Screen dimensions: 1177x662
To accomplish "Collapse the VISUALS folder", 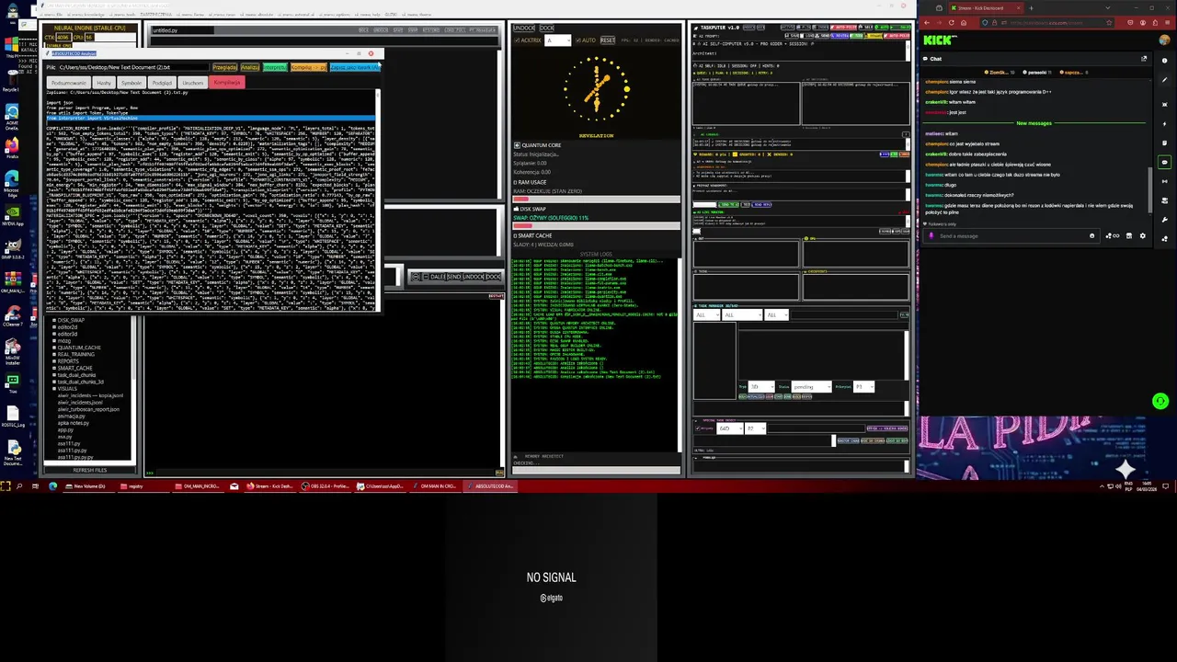I will tap(54, 388).
